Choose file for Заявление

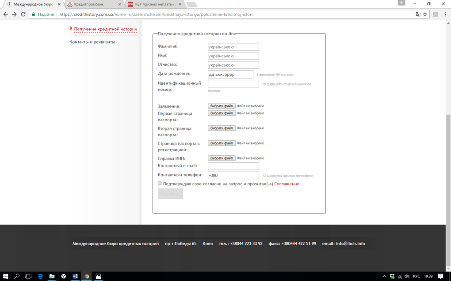[x=222, y=106]
